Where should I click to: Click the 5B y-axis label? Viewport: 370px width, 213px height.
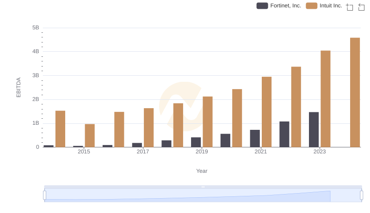pos(36,28)
